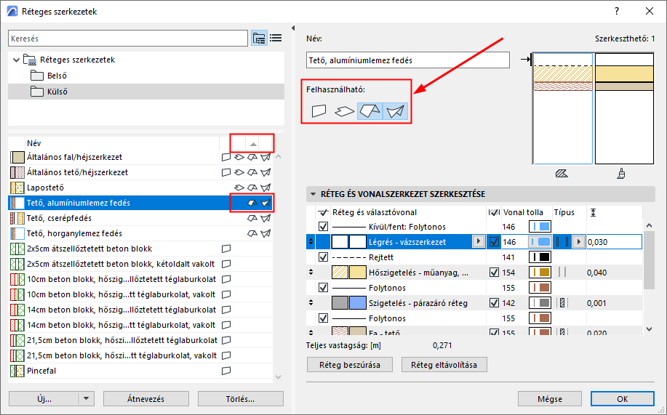Click the Külső folder icon

coord(37,92)
